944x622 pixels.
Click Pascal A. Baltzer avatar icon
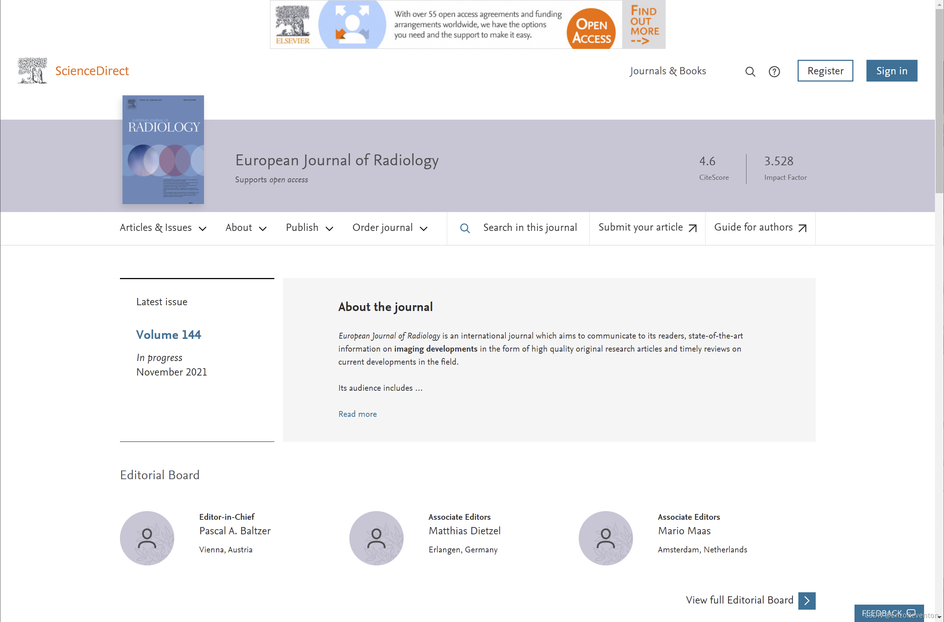click(x=147, y=538)
